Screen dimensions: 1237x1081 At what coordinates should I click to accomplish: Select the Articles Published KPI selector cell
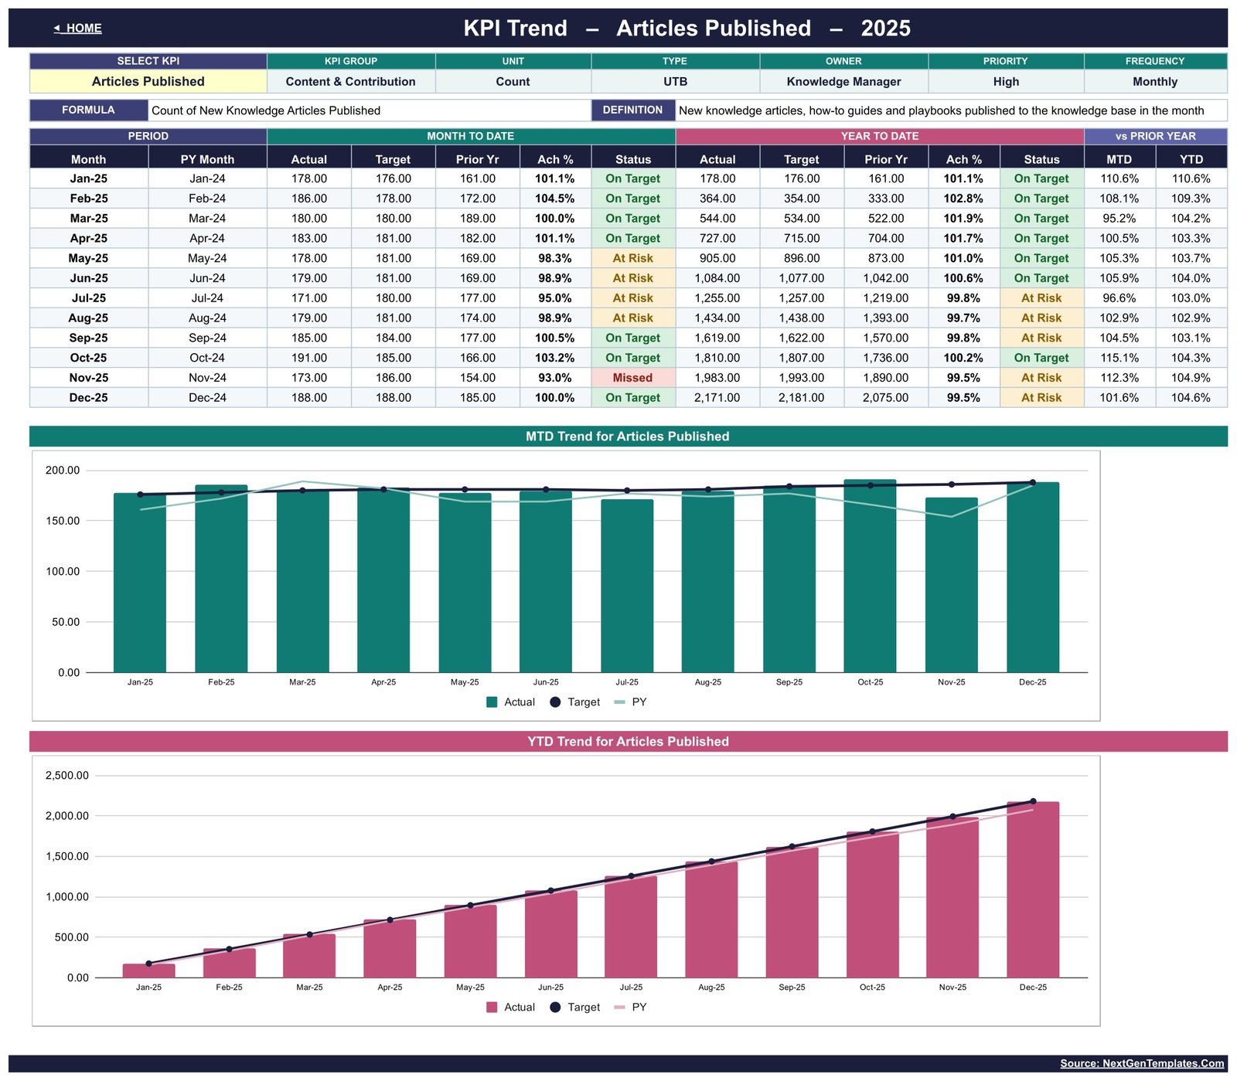(148, 81)
